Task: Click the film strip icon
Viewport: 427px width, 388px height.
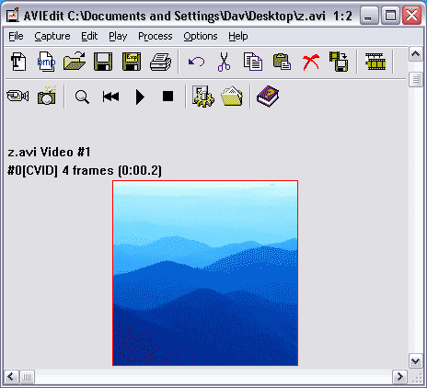Action: point(375,62)
